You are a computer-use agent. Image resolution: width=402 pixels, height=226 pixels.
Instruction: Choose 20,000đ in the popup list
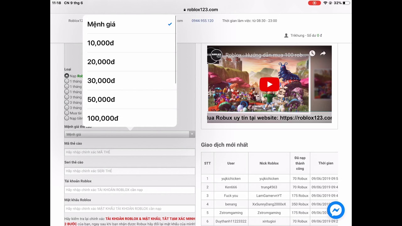(x=130, y=62)
